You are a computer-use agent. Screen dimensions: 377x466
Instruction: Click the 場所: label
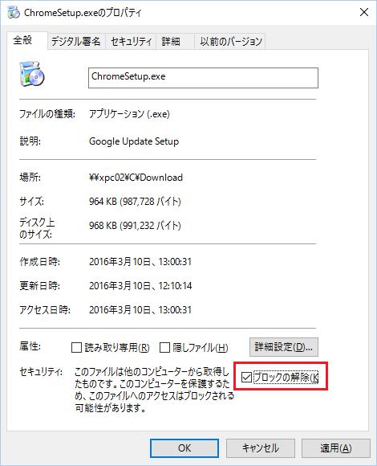tap(30, 178)
